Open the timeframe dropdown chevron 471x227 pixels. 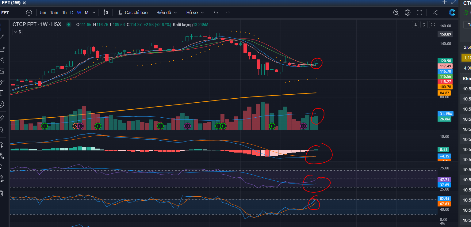pyautogui.click(x=94, y=13)
